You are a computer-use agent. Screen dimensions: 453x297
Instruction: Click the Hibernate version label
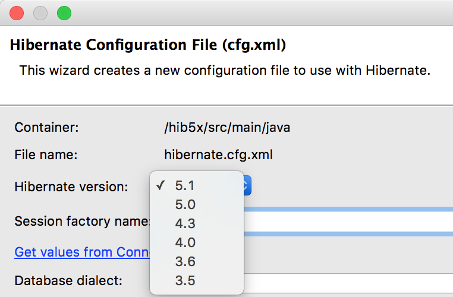[71, 187]
